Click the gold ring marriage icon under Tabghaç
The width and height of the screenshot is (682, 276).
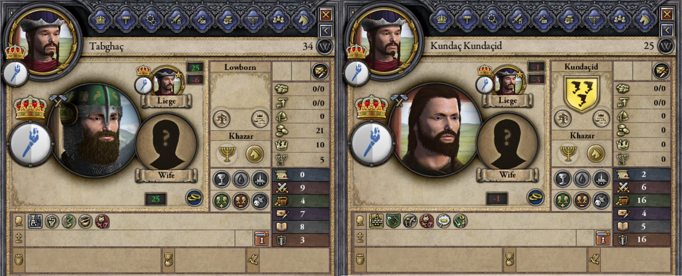(x=194, y=198)
